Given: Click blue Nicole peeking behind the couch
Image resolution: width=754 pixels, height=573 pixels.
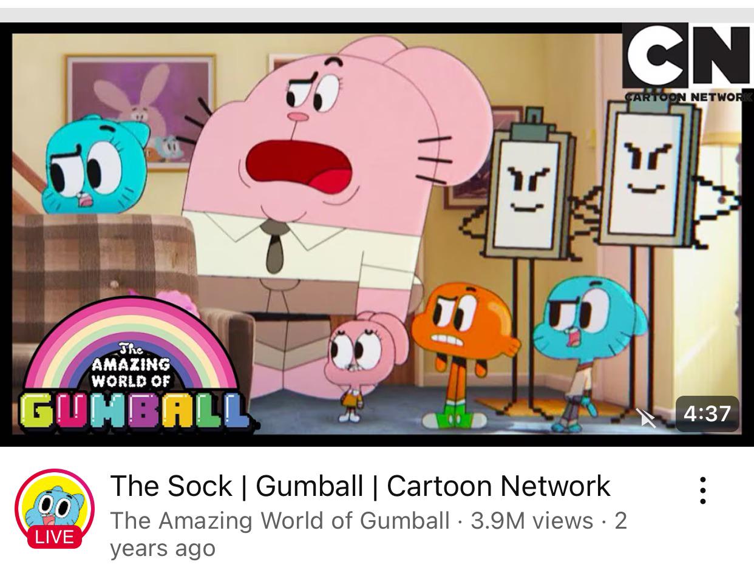Looking at the screenshot, I should click(x=94, y=165).
